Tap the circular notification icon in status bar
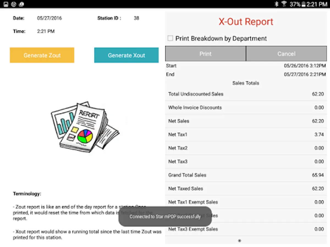Viewport: 330px width, 247px height. (x=14, y=4)
